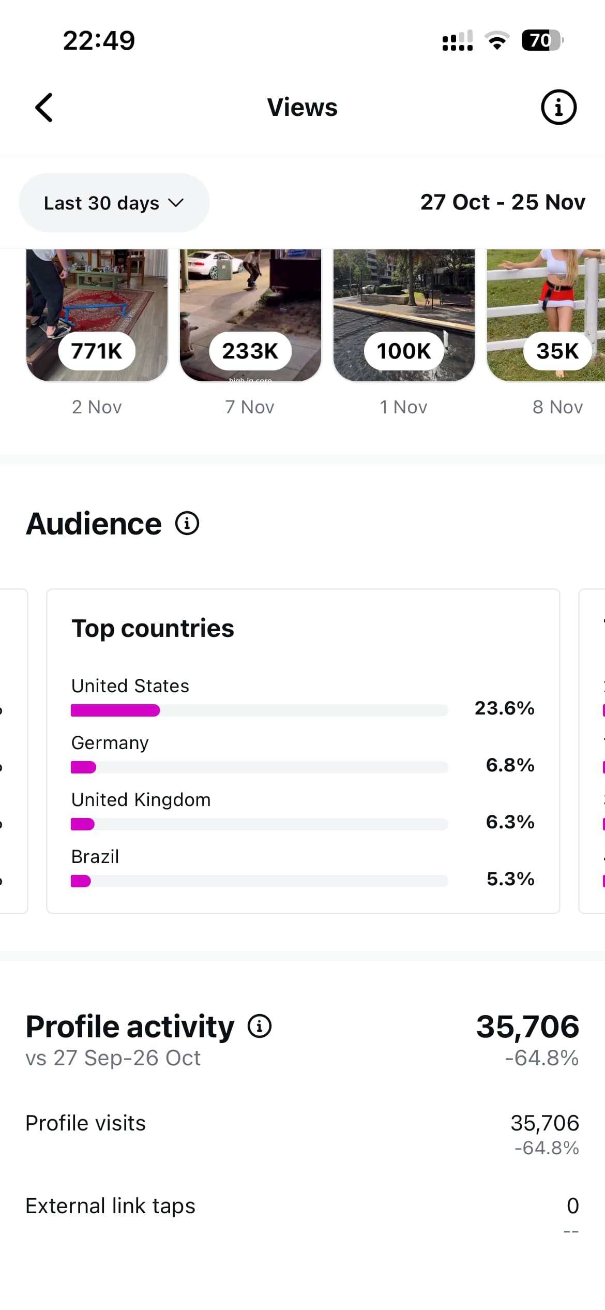Tap the cellular signal icon
This screenshot has height=1310, width=605.
pyautogui.click(x=458, y=40)
